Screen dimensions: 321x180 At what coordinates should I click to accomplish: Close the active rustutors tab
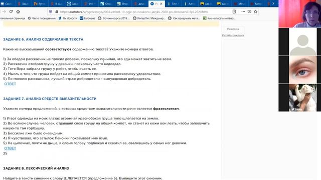(x=161, y=3)
